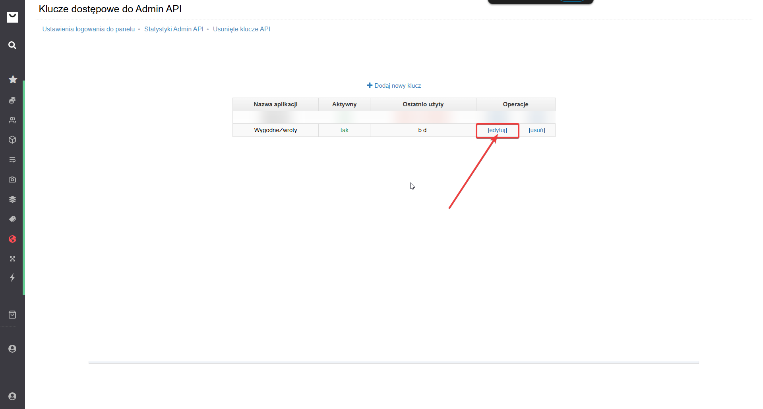Click the camera icon in sidebar
This screenshot has width=763, height=409.
(12, 180)
